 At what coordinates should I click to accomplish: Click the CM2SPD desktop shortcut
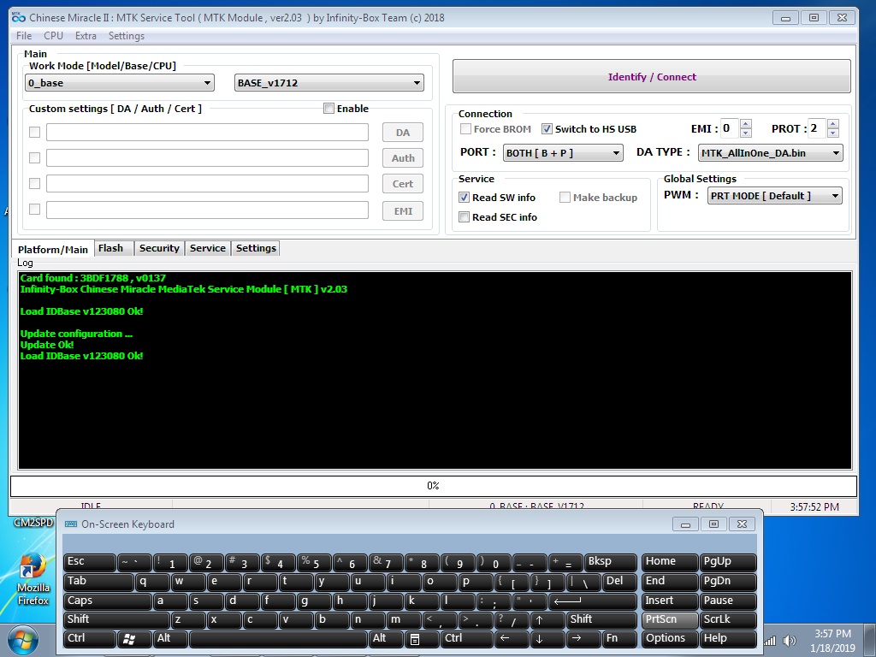(33, 523)
